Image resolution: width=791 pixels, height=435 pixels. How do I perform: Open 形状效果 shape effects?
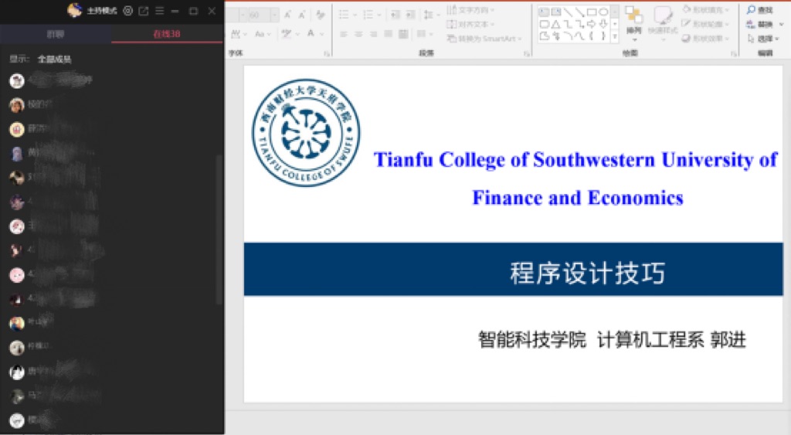coord(705,39)
